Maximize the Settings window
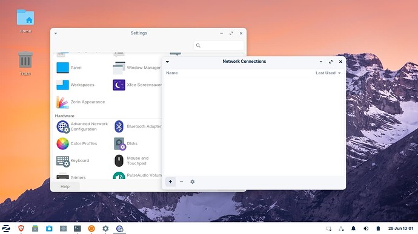Image resolution: width=418 pixels, height=234 pixels. [x=231, y=33]
